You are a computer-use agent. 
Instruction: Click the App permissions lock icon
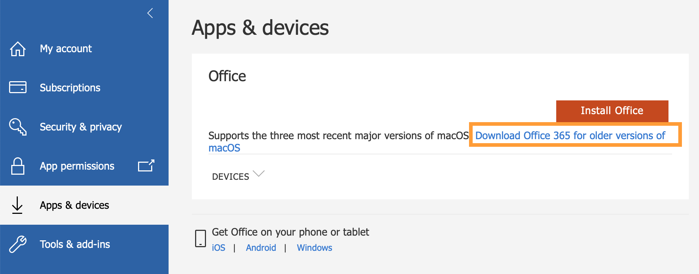[x=18, y=166]
